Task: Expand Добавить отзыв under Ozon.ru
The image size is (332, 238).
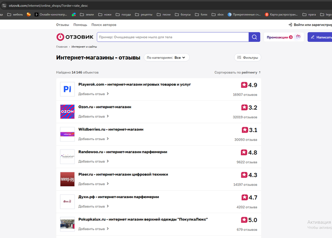Action: pyautogui.click(x=93, y=116)
